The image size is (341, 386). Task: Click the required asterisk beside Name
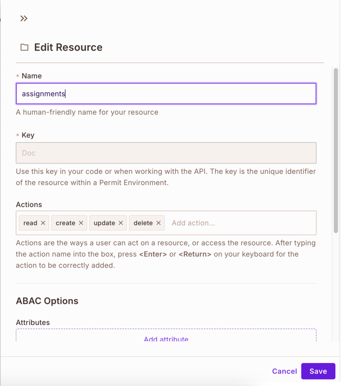click(x=17, y=76)
